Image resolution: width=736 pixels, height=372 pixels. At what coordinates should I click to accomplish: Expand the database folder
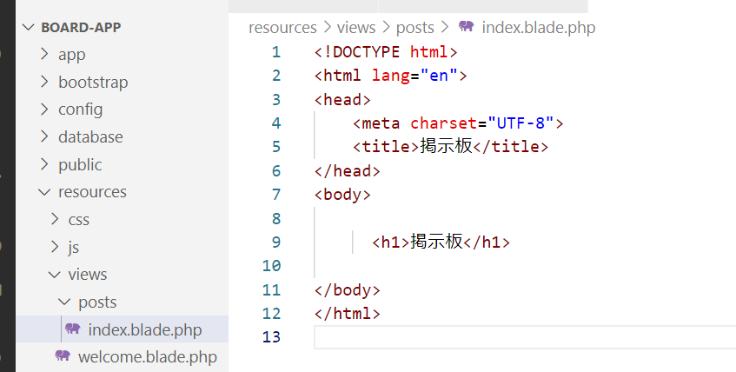[90, 137]
